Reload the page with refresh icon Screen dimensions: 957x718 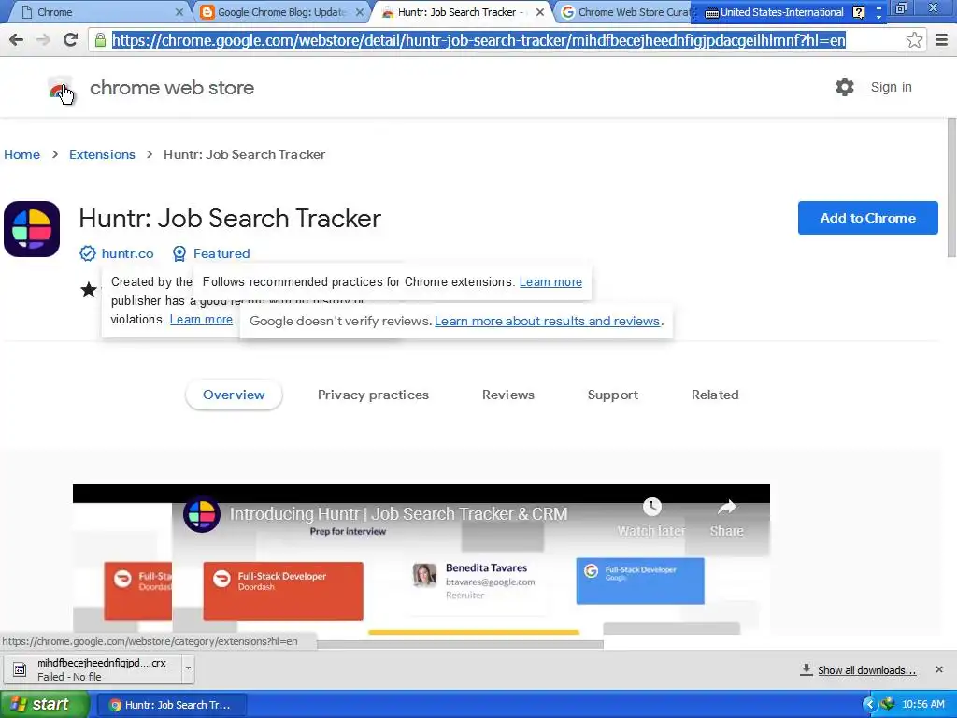(x=71, y=40)
